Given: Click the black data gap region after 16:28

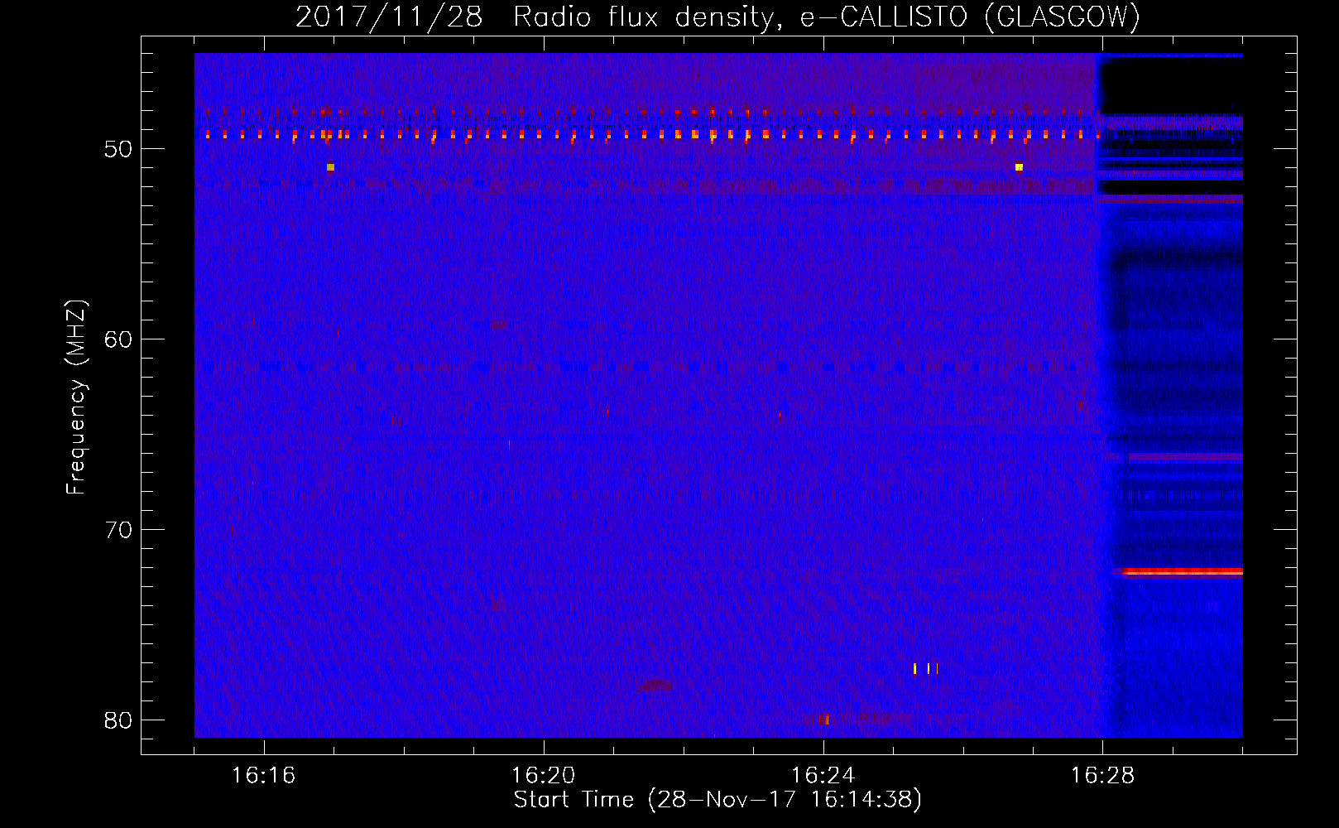Looking at the screenshot, I should click(1171, 85).
